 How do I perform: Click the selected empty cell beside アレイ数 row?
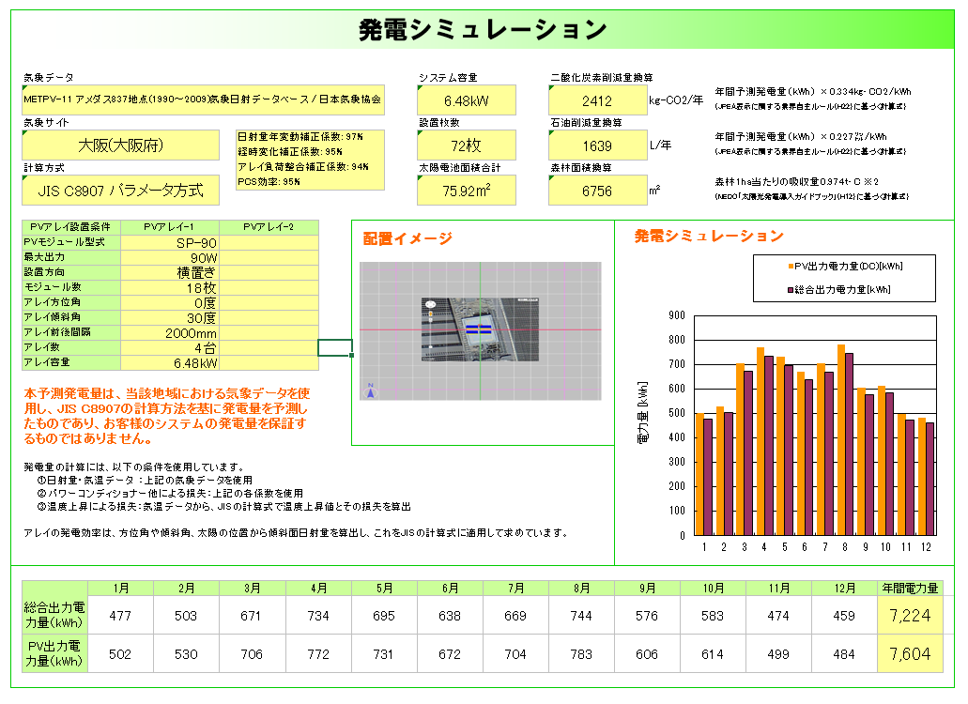pyautogui.click(x=335, y=348)
